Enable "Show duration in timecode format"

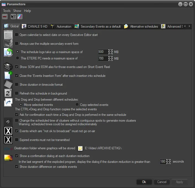[x=17, y=85]
